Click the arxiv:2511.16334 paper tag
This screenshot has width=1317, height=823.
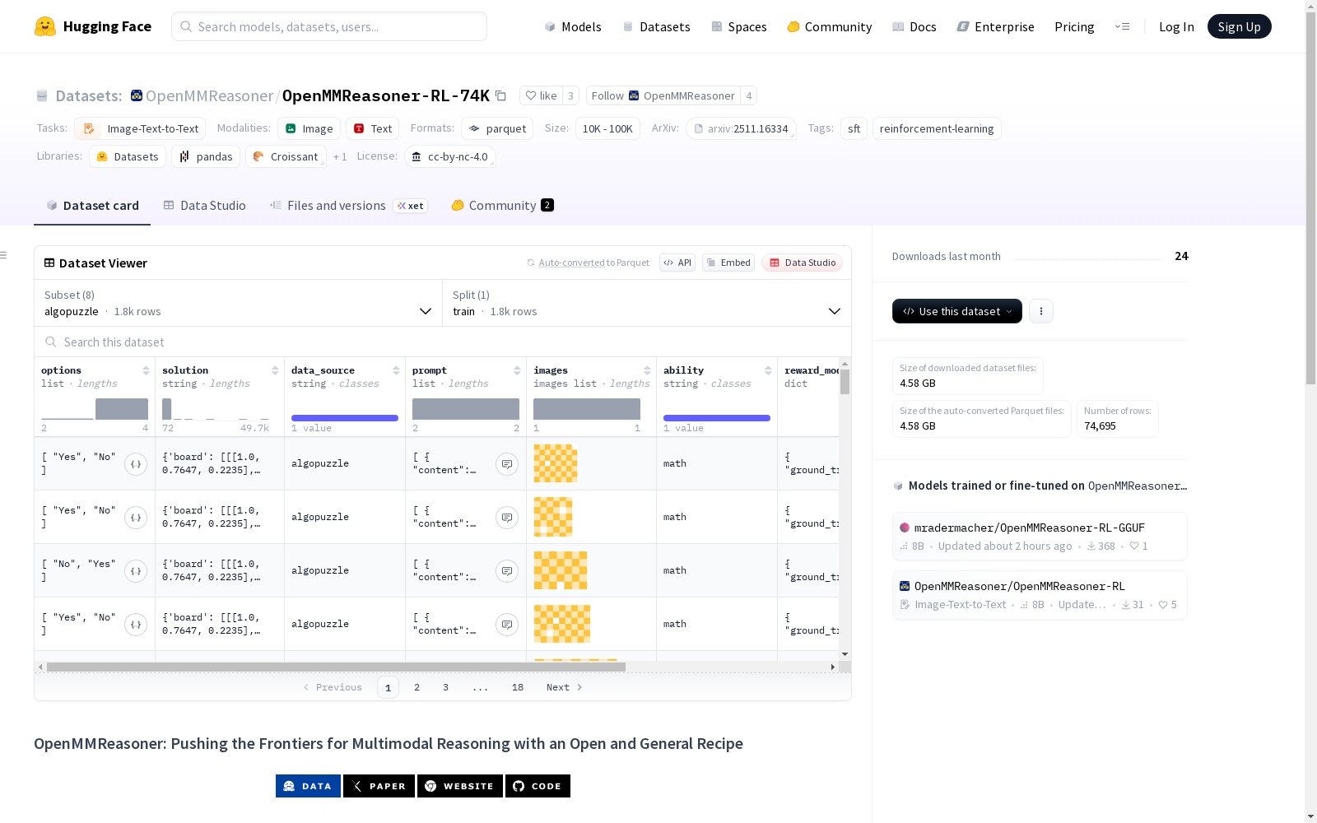[x=741, y=128]
